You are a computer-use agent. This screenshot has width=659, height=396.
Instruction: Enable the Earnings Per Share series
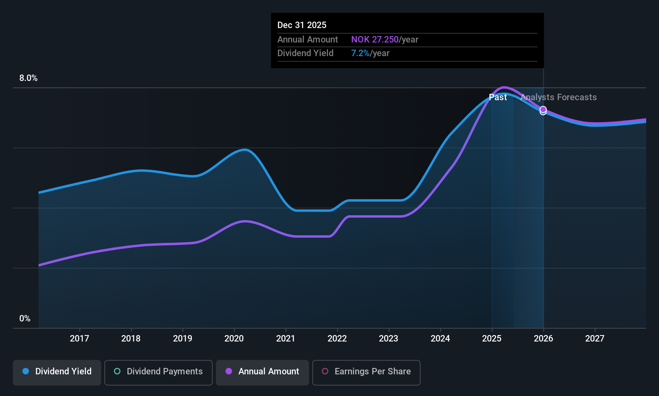pos(366,373)
